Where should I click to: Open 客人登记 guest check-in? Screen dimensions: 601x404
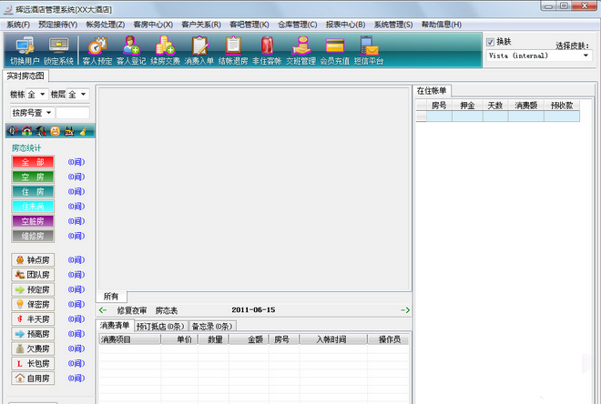click(131, 50)
